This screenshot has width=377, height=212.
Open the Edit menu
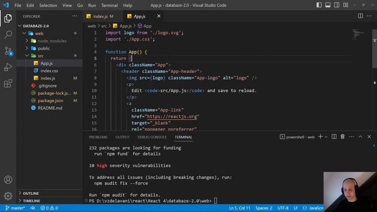pyautogui.click(x=30, y=5)
